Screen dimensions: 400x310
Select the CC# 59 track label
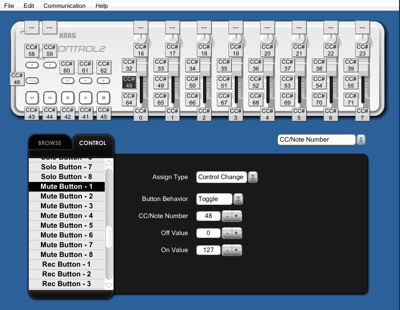50,51
